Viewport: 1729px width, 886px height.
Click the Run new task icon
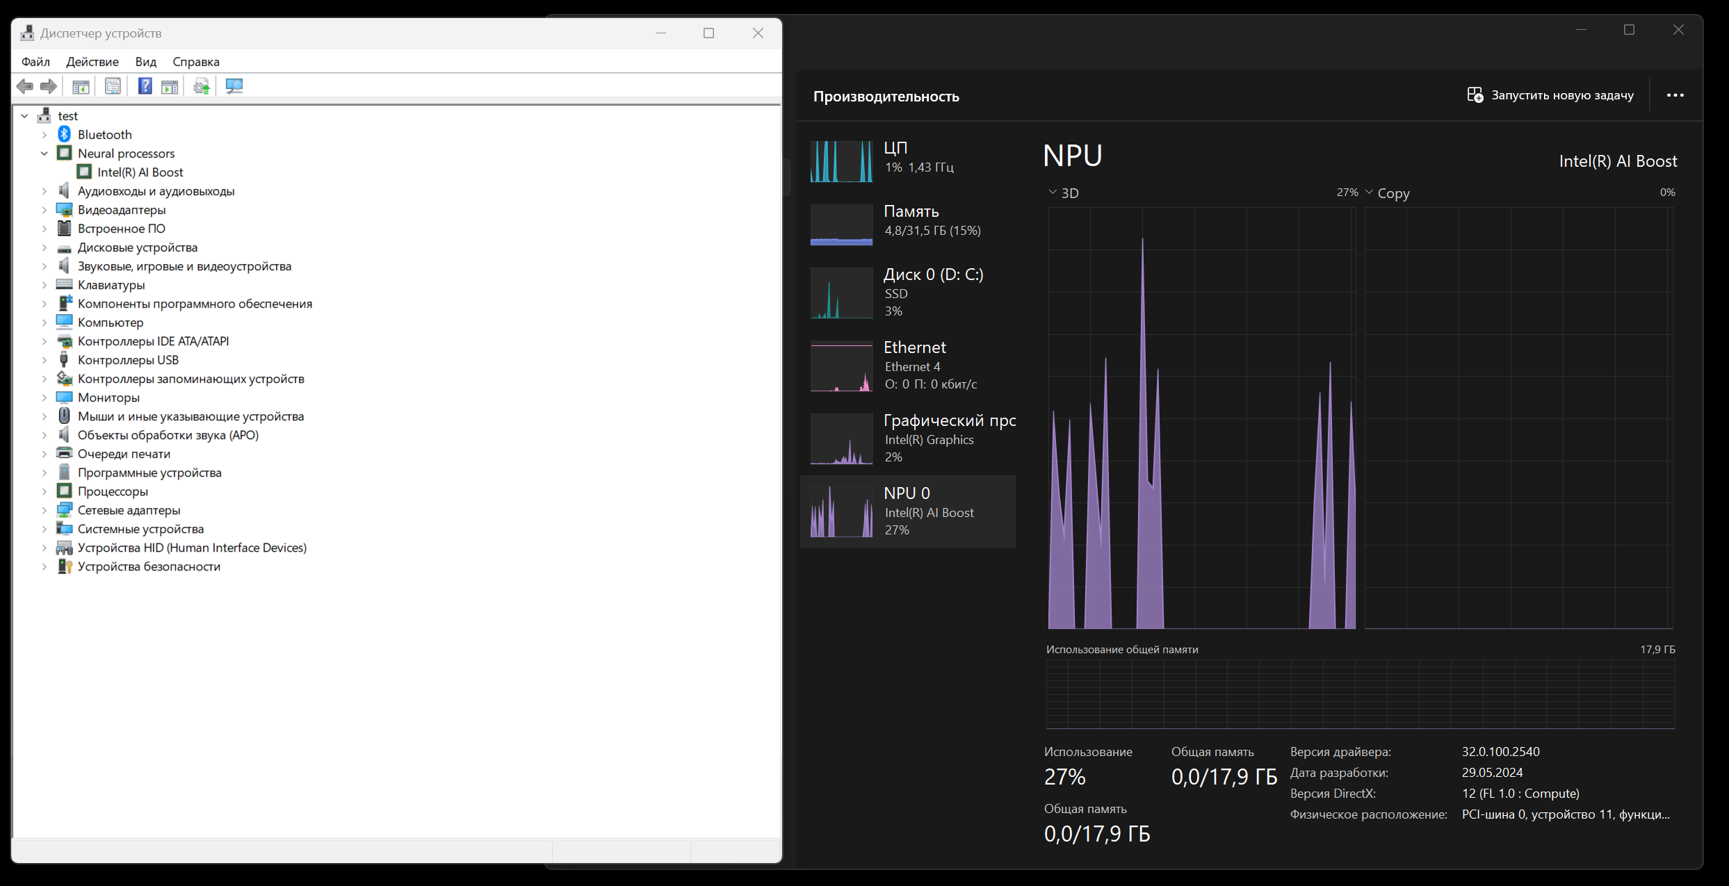[x=1475, y=95]
